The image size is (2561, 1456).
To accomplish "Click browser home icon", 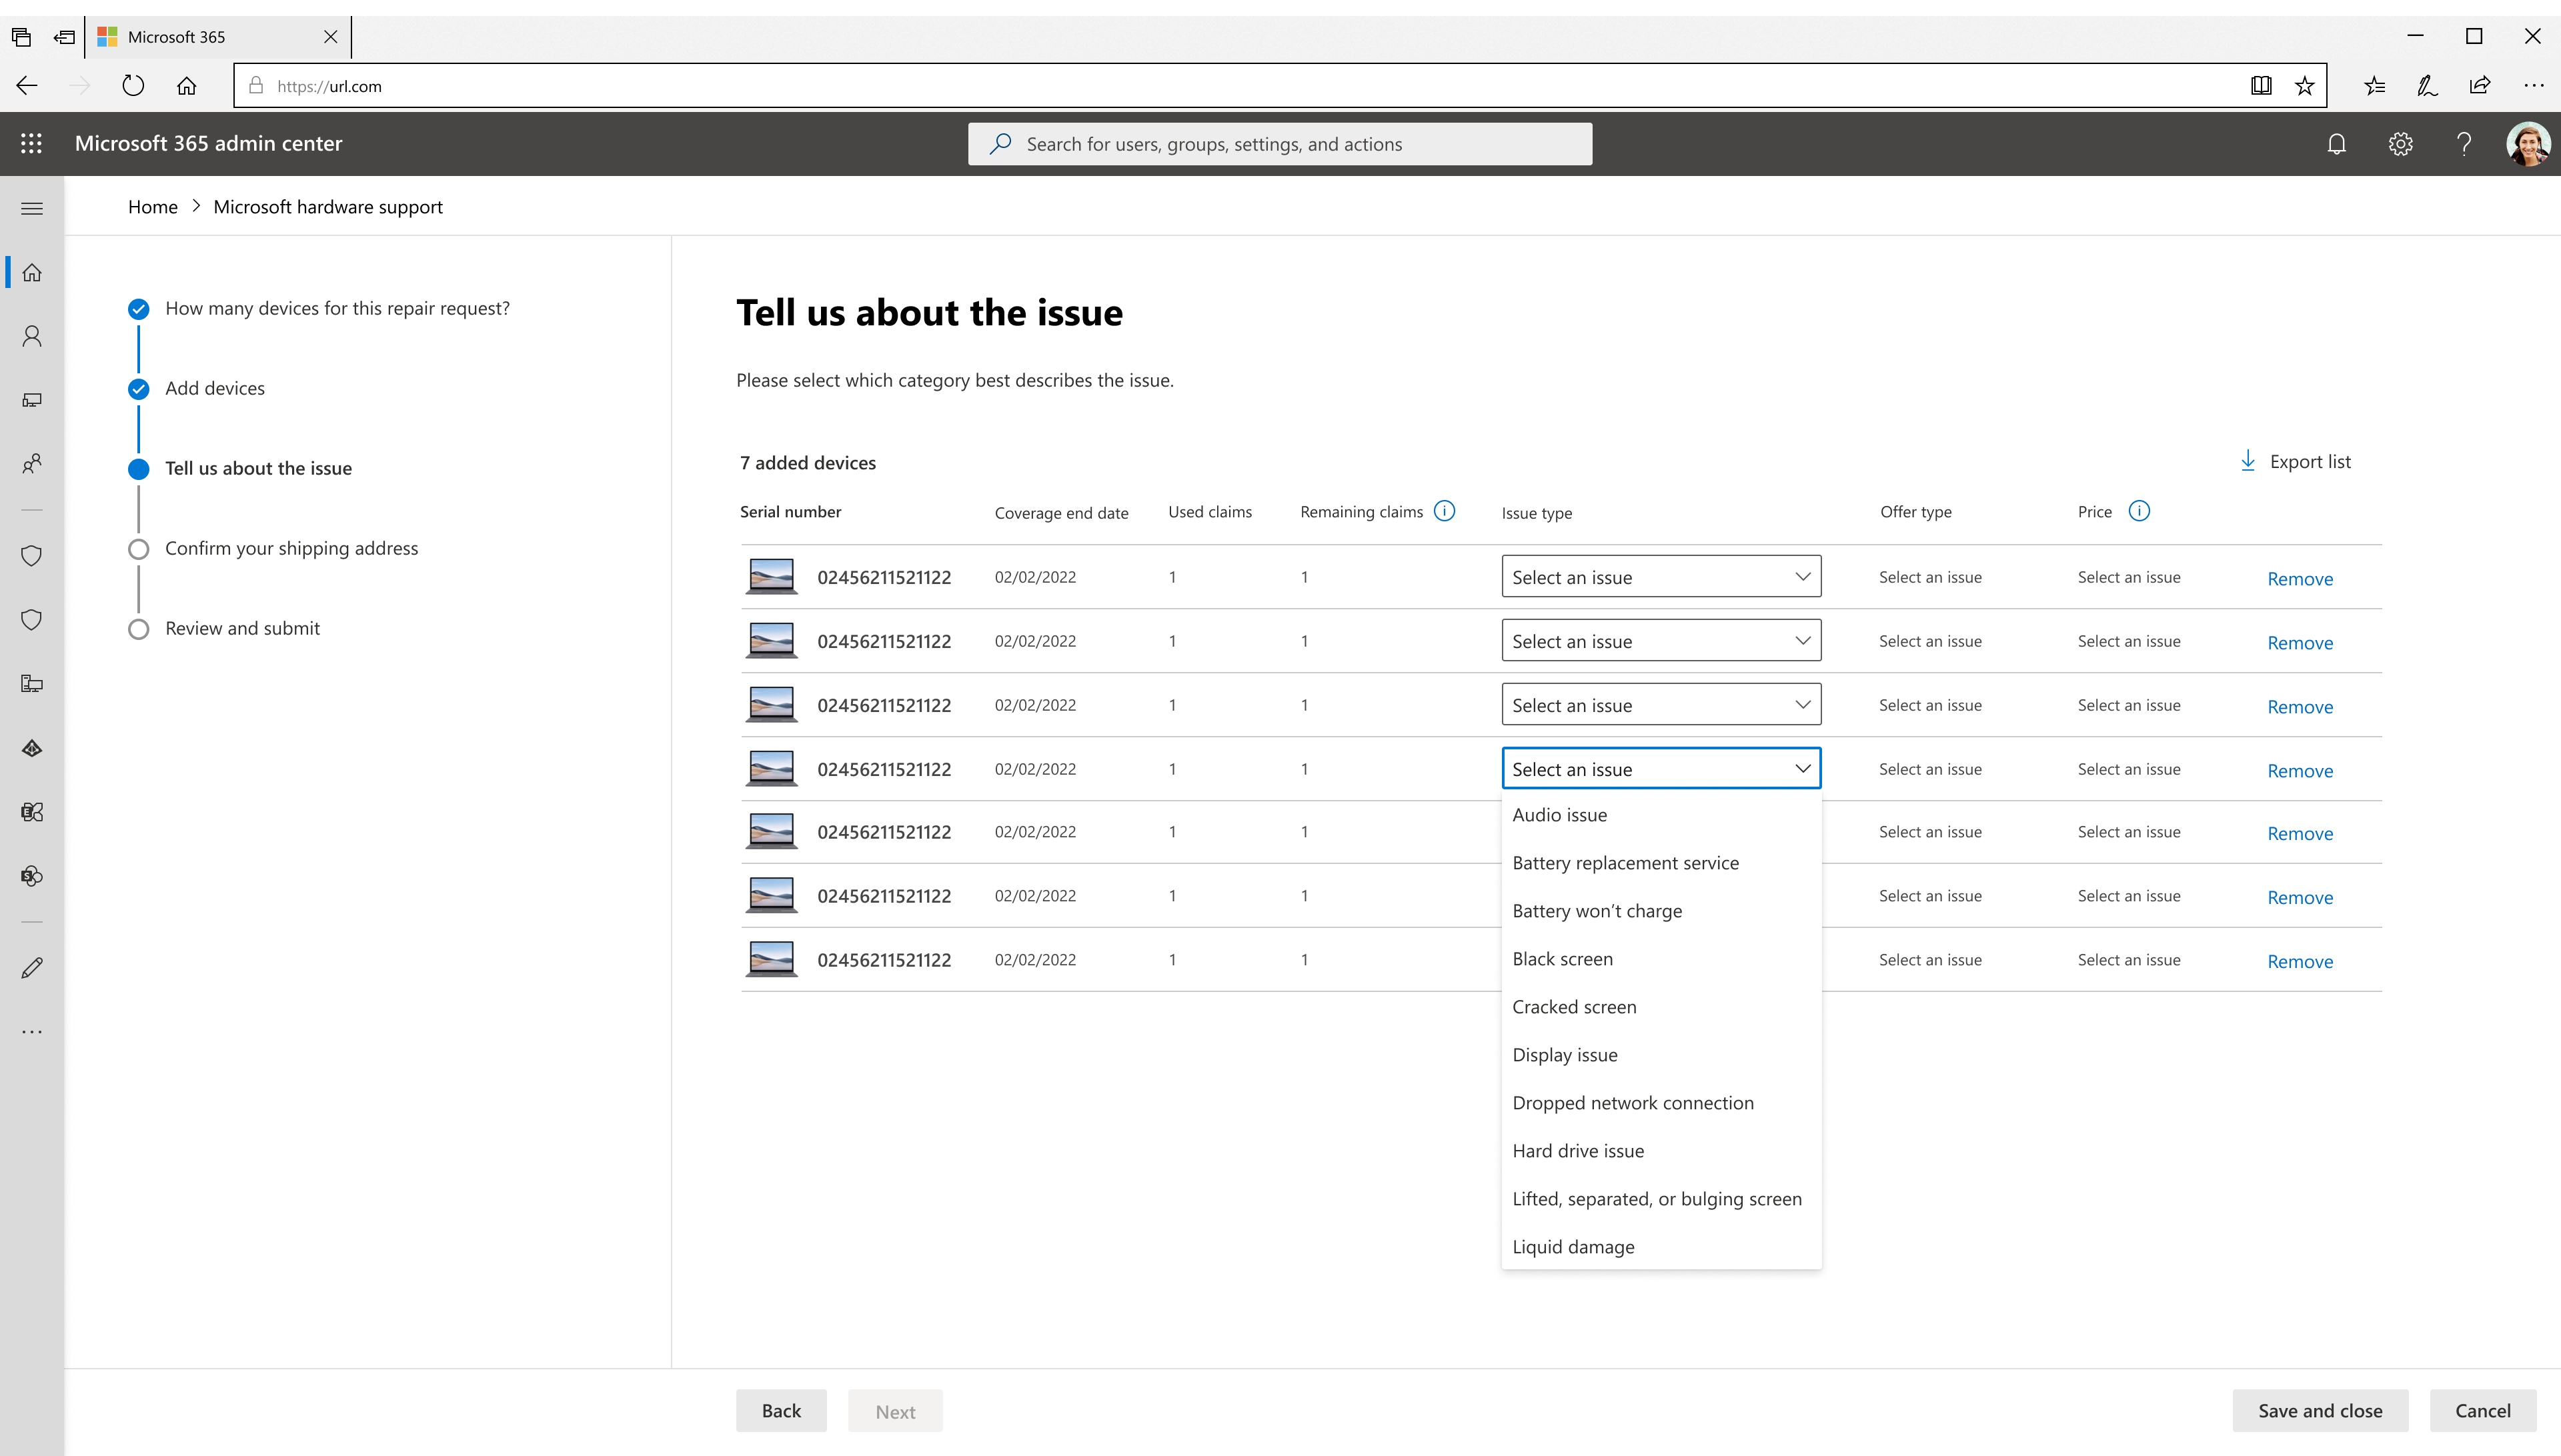I will pyautogui.click(x=186, y=86).
